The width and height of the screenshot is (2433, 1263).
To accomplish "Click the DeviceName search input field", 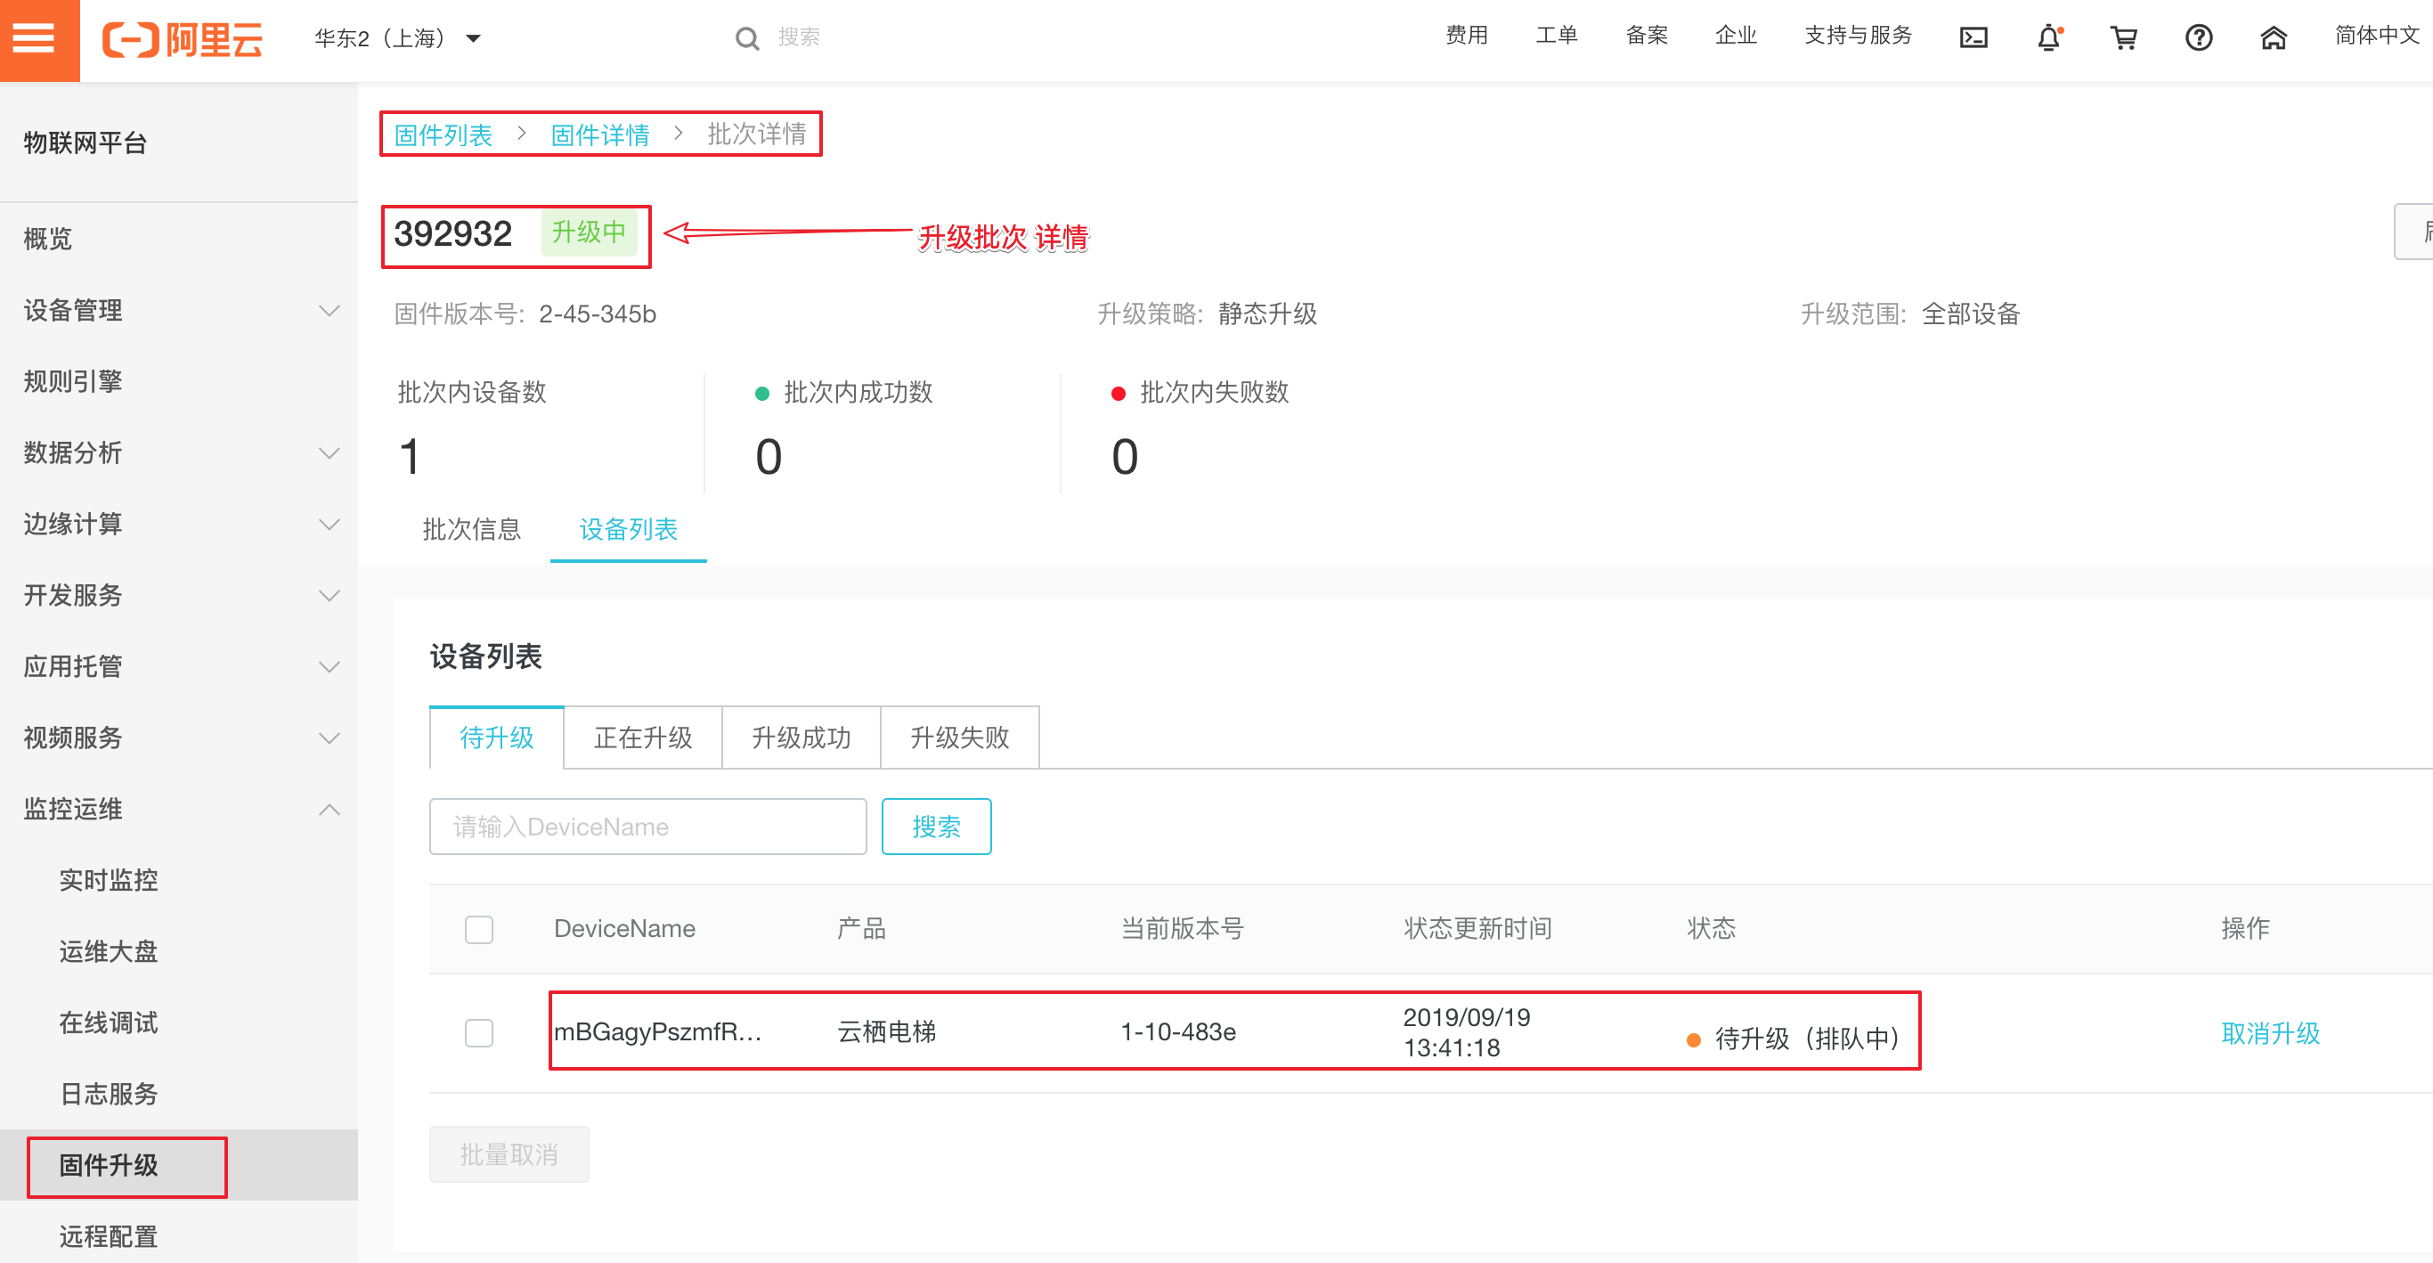I will pyautogui.click(x=647, y=827).
